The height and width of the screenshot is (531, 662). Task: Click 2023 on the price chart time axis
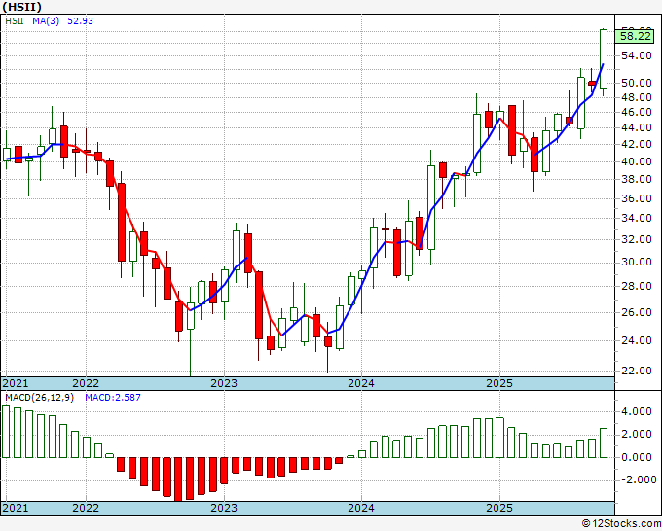pyautogui.click(x=224, y=383)
